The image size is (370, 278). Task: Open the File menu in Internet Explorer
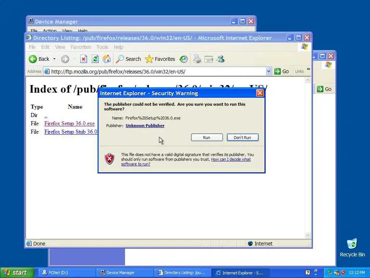click(x=32, y=47)
